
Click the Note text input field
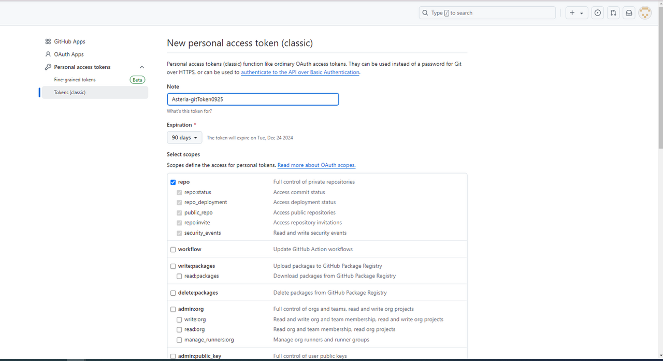click(253, 99)
